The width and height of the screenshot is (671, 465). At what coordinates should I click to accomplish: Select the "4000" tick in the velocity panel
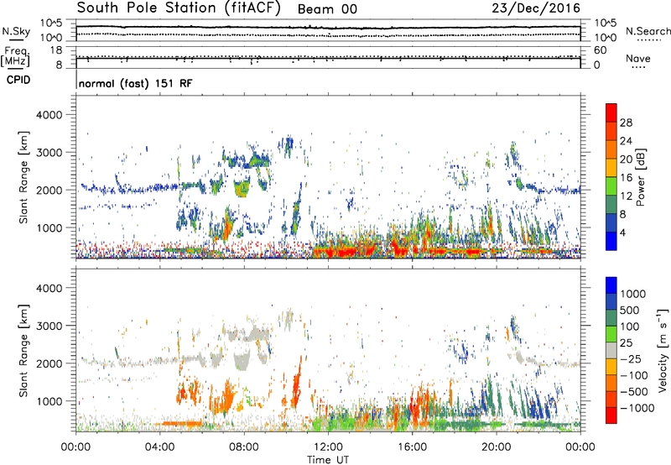(49, 288)
